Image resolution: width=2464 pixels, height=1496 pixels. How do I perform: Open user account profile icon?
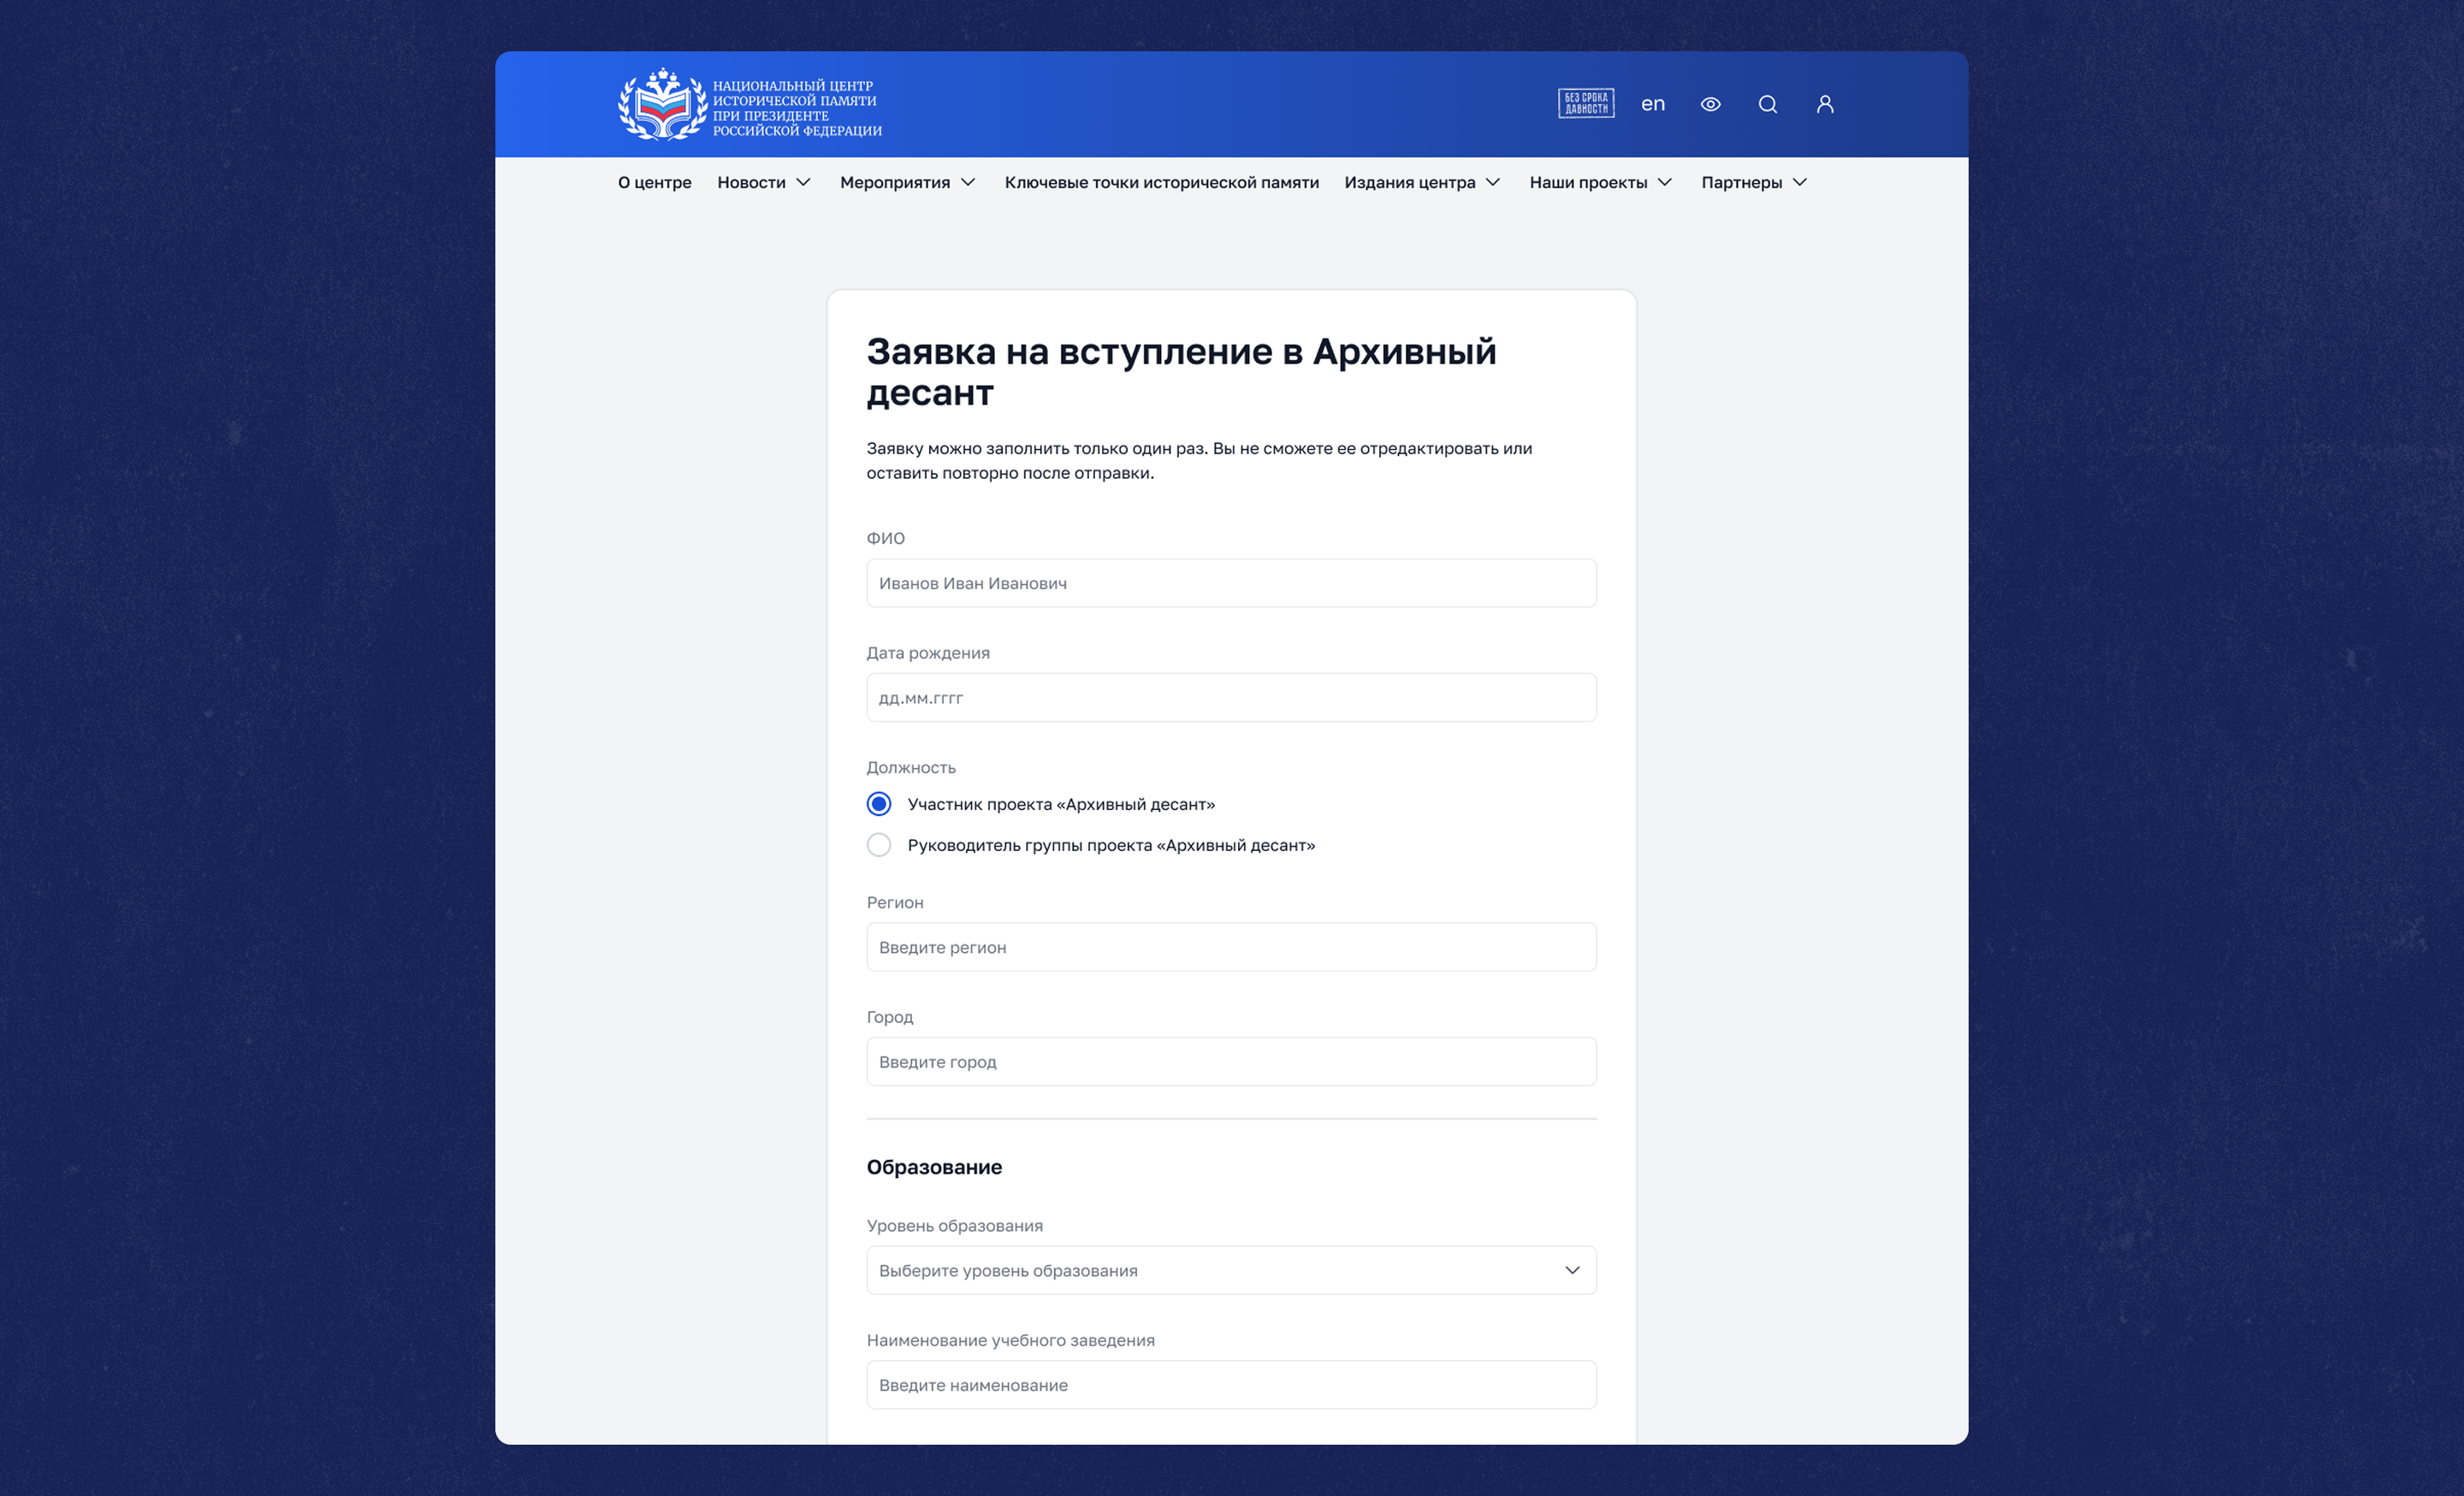1824,104
